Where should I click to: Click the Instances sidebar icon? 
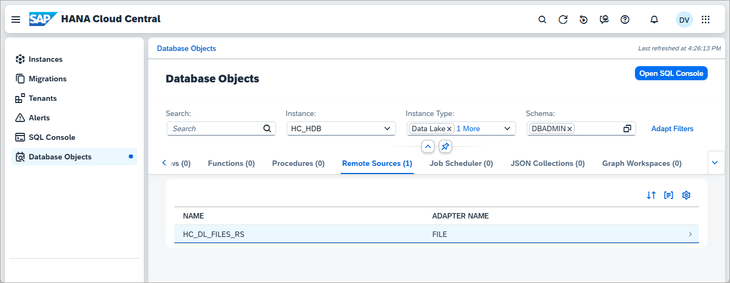click(20, 59)
